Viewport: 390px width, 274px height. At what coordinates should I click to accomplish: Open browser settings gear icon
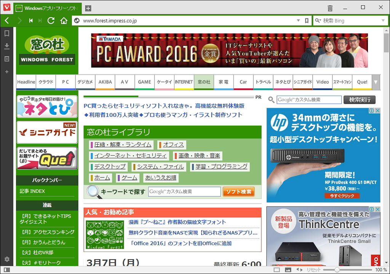point(7,259)
